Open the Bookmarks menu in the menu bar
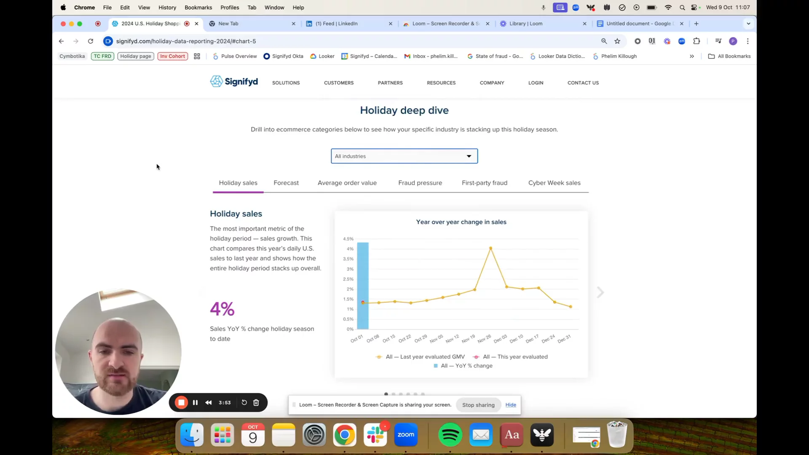The height and width of the screenshot is (455, 809). point(198,8)
